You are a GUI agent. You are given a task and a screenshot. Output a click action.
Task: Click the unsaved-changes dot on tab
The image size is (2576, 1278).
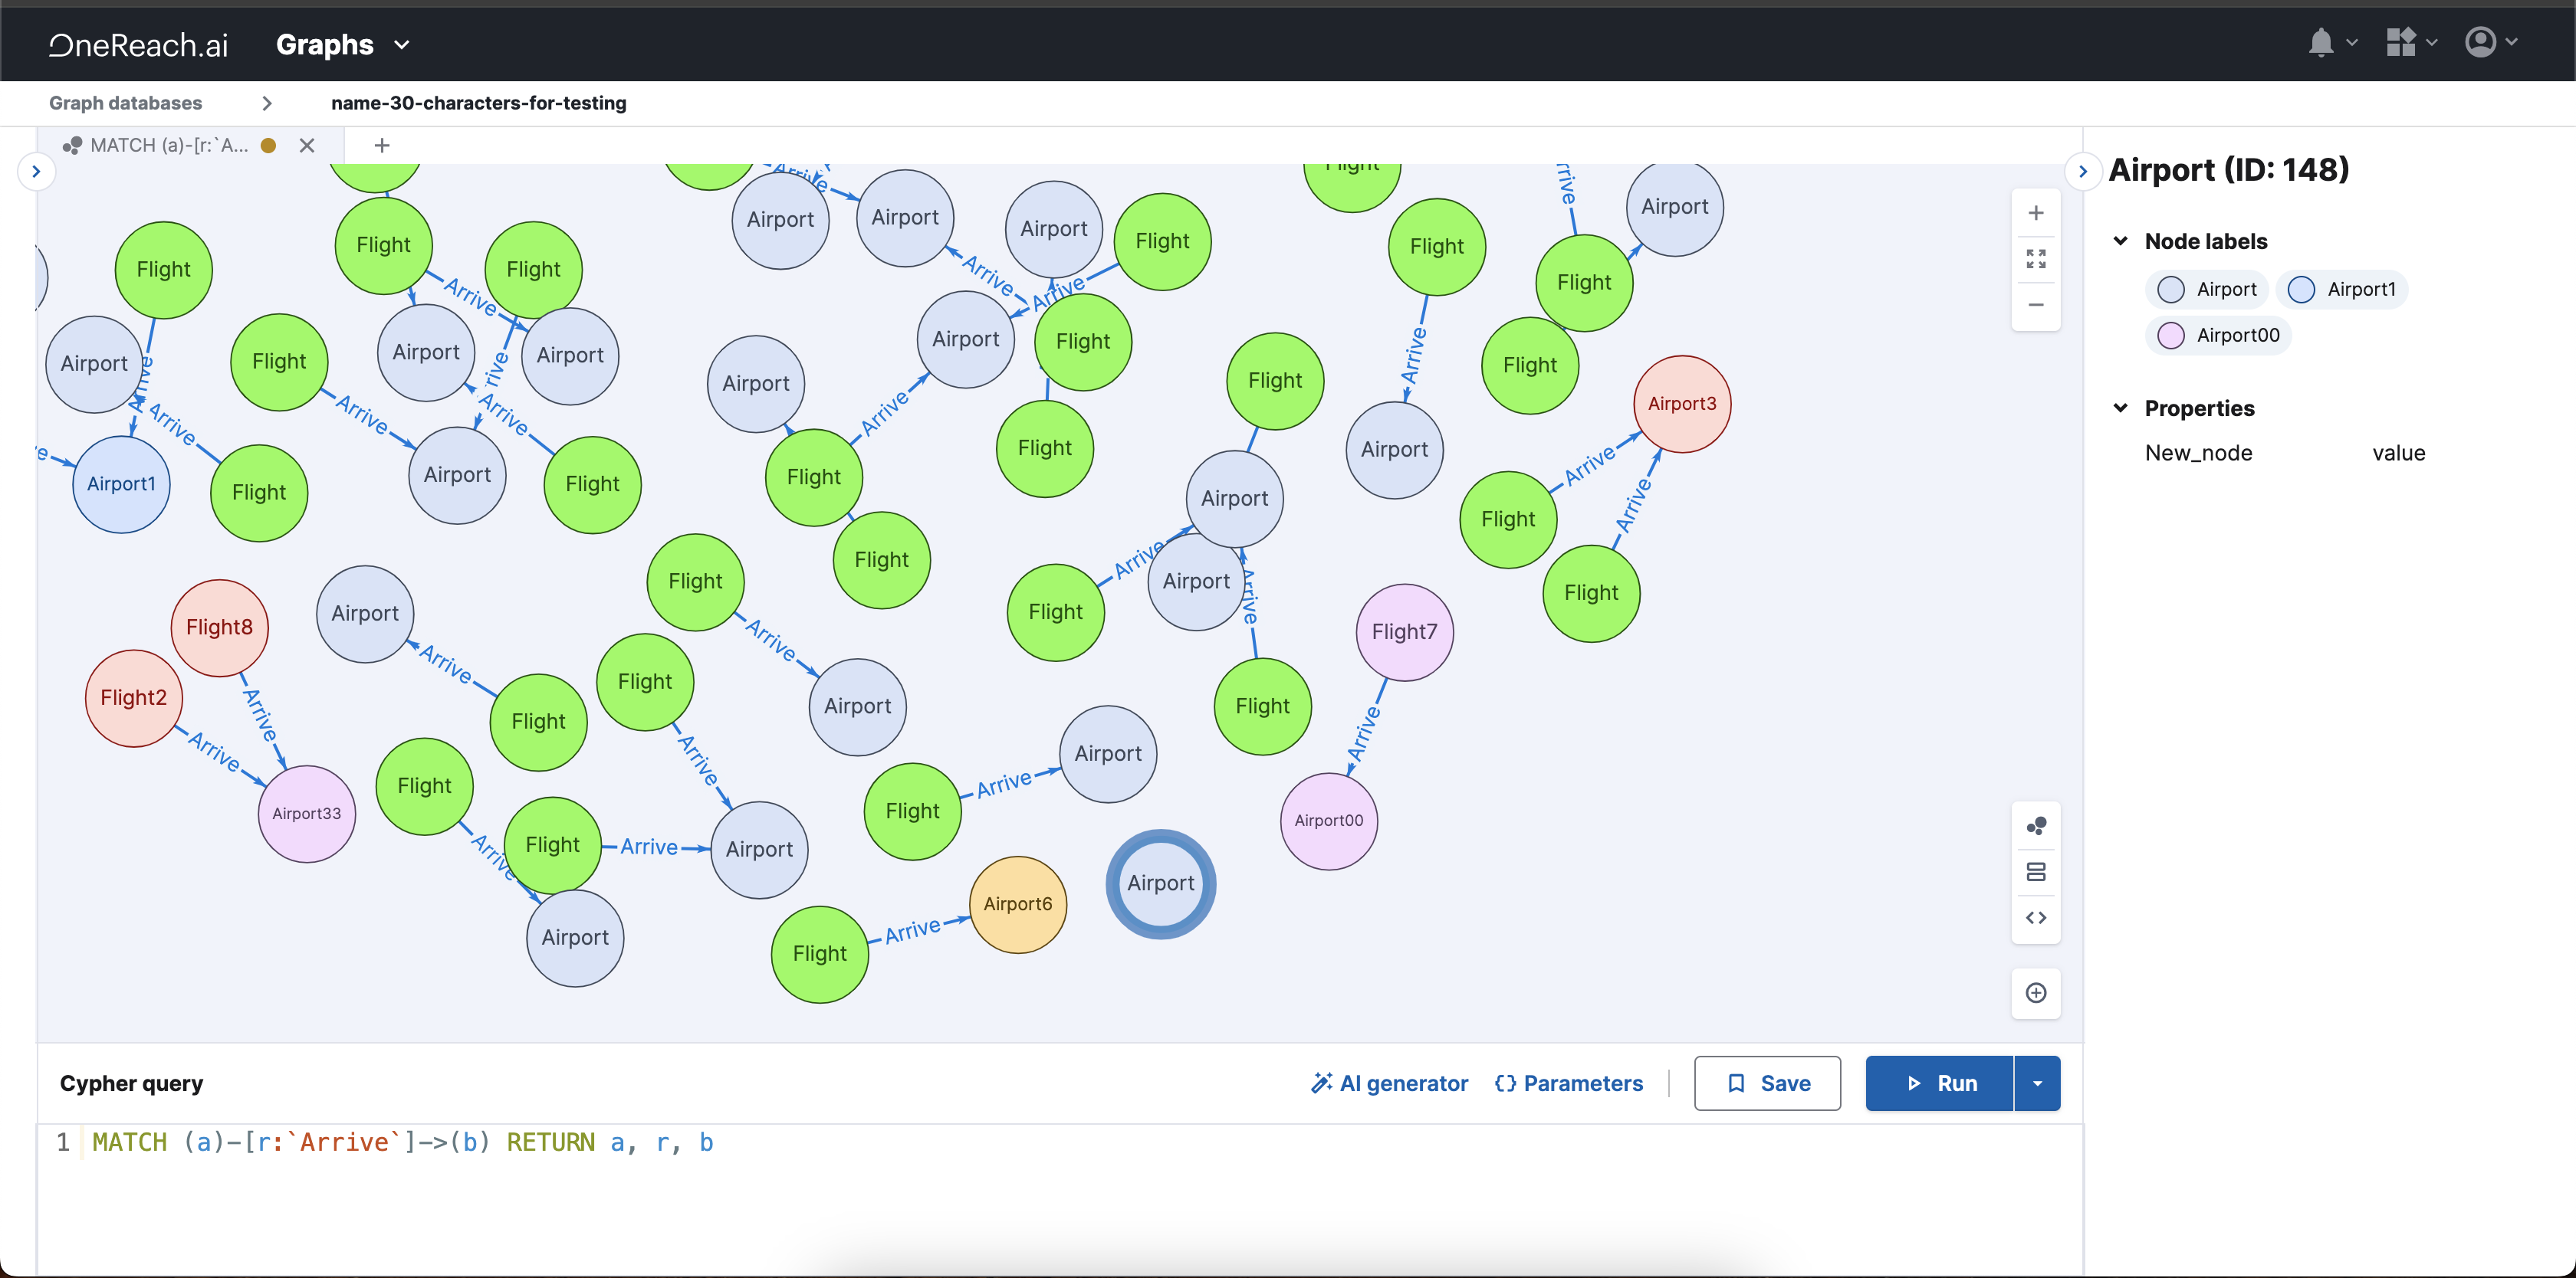pyautogui.click(x=268, y=146)
